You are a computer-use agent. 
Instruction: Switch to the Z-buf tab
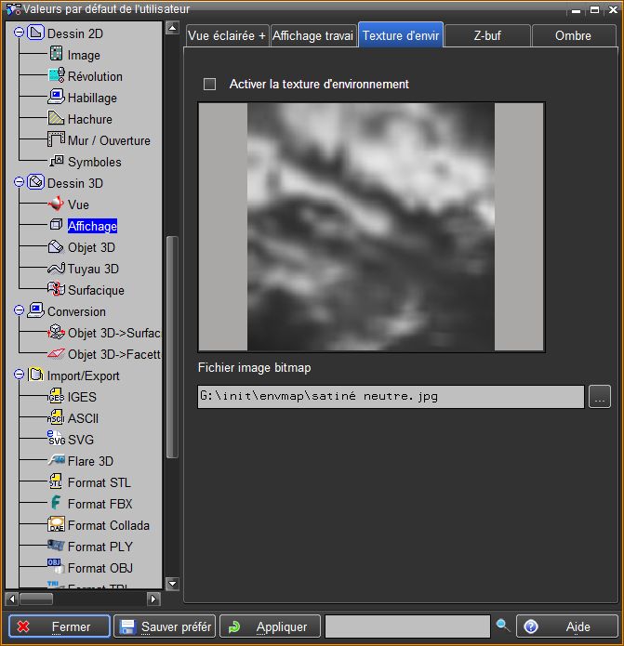[487, 35]
